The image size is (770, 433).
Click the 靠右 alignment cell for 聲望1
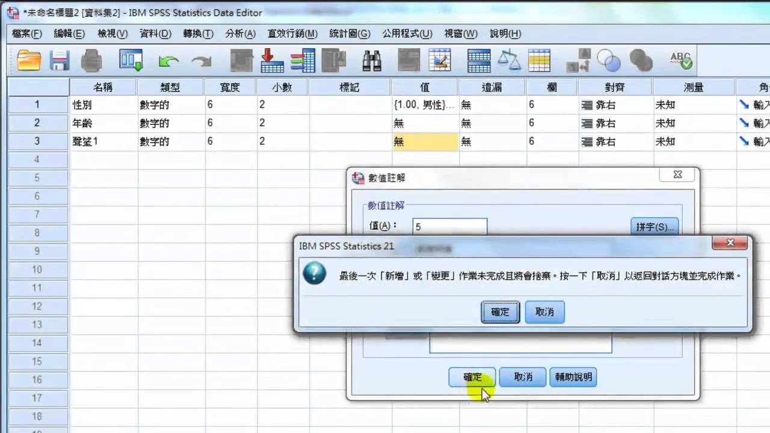click(616, 142)
